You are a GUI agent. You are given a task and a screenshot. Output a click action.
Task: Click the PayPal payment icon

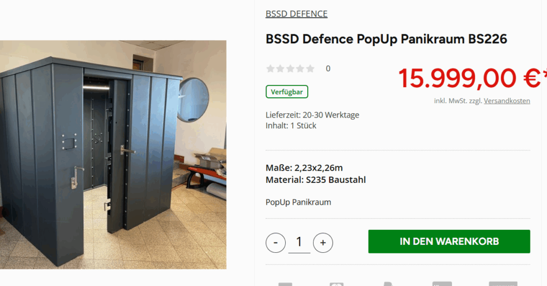(388, 284)
